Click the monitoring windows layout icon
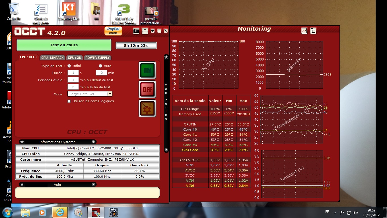This screenshot has height=218, width=387. pos(313,31)
